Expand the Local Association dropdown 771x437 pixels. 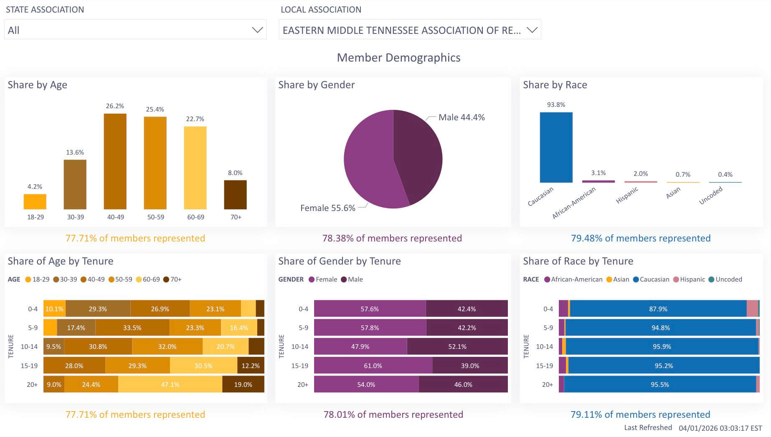409,30
